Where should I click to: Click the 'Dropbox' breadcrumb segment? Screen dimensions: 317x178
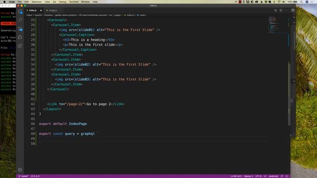tap(49, 15)
